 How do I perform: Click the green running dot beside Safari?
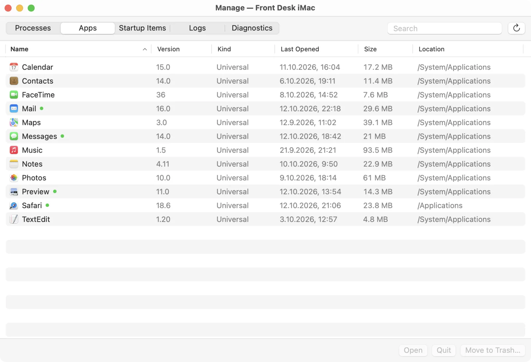click(x=47, y=205)
